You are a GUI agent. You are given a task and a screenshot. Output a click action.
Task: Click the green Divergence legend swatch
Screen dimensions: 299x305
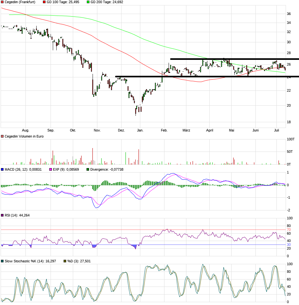88,169
